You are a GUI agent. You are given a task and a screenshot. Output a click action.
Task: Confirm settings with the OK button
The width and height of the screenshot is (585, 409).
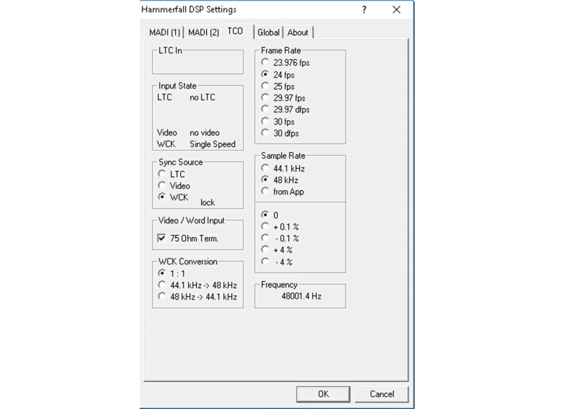pyautogui.click(x=323, y=394)
